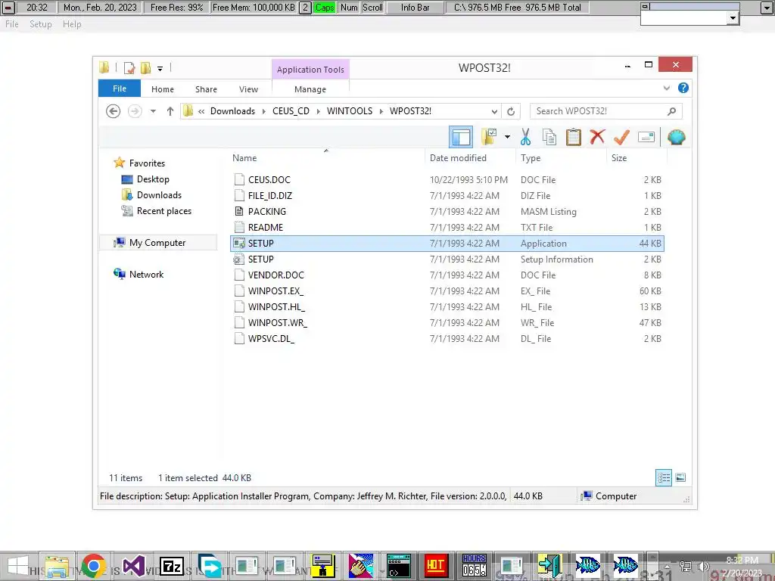Select the WINPOST.HL_ file
775x581 pixels.
pyautogui.click(x=447, y=307)
